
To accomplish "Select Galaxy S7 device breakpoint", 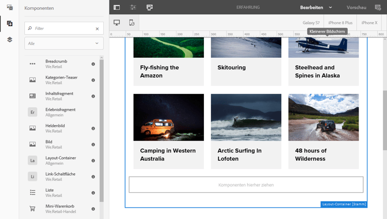I will click(x=311, y=23).
